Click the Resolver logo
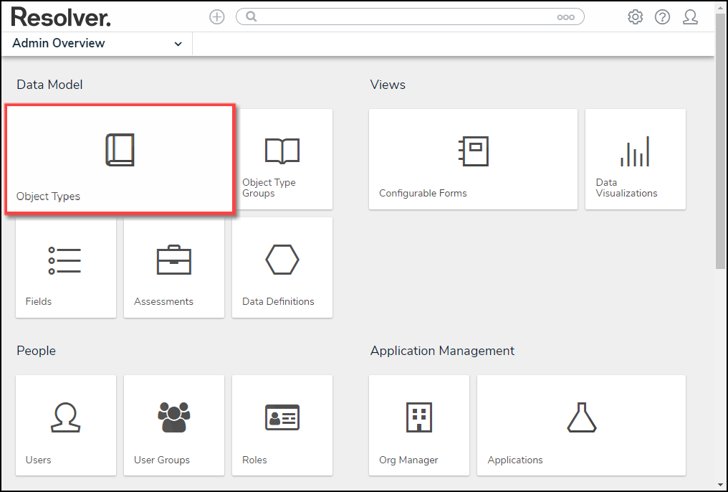 [61, 17]
